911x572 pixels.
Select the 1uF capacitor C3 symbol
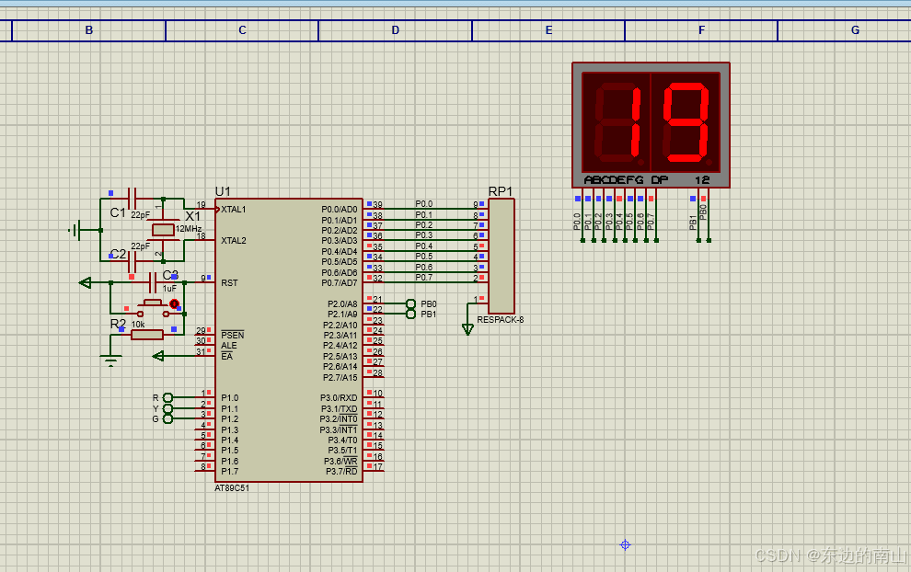[153, 283]
